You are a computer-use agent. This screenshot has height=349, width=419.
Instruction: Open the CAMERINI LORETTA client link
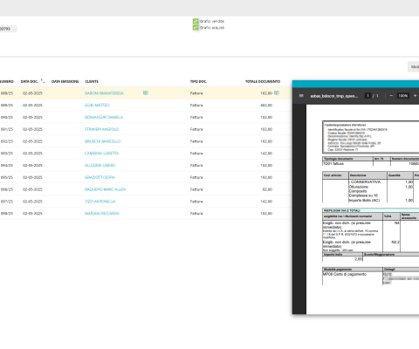[101, 154]
